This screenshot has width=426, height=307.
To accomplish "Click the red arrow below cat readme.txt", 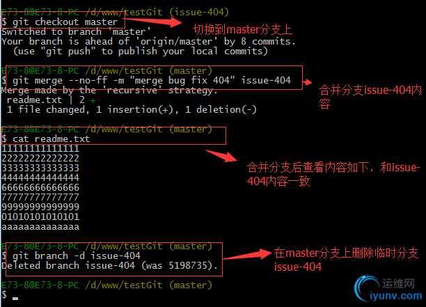I will (221, 156).
